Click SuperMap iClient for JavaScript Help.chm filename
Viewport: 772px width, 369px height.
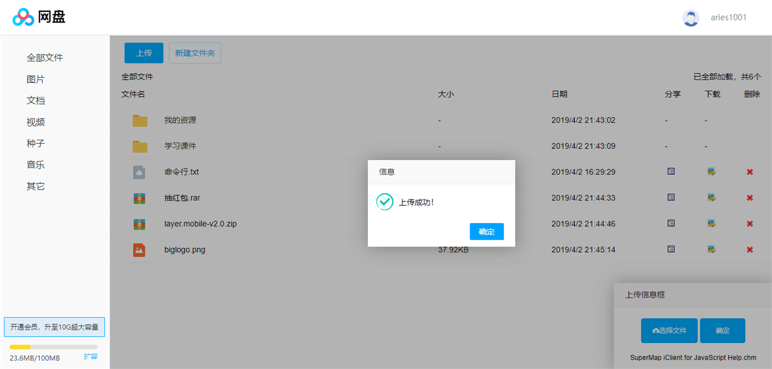(x=693, y=358)
